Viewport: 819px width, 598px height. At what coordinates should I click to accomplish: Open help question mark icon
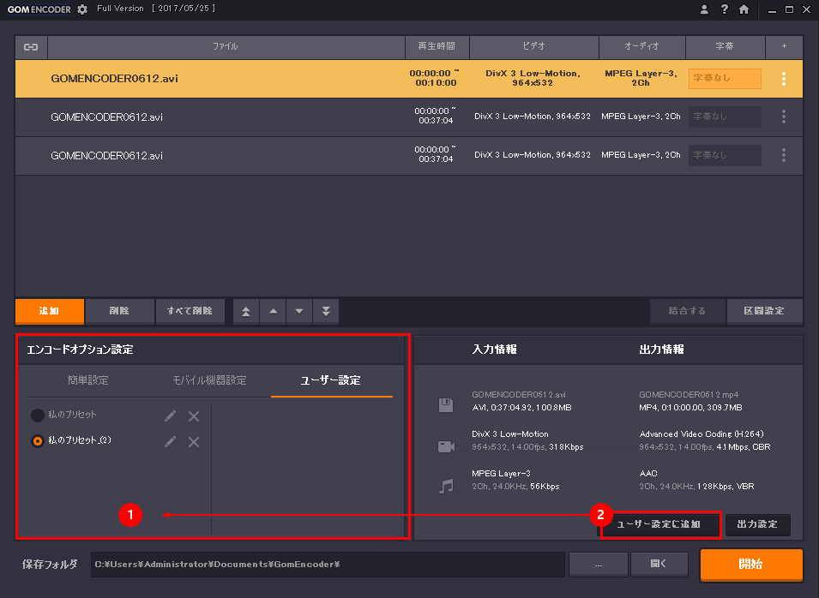tap(724, 9)
